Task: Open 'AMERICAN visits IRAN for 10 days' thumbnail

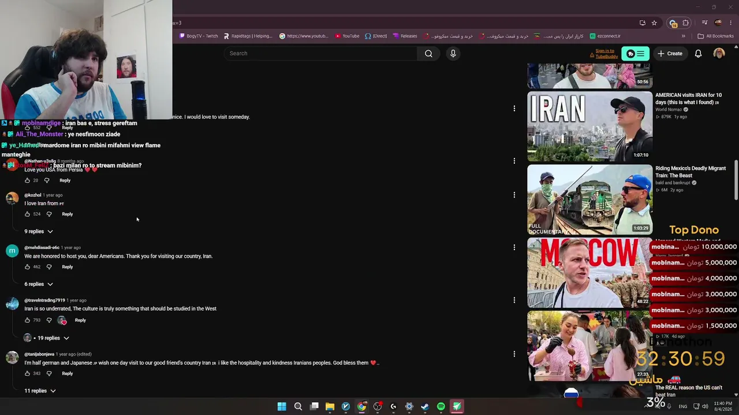Action: pos(589,126)
